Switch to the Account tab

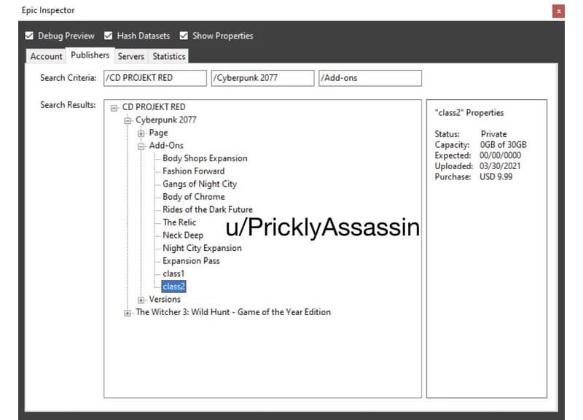point(46,56)
